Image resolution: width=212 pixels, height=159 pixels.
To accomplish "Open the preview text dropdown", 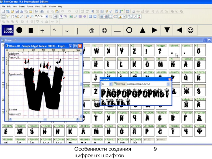I will tap(168, 84).
